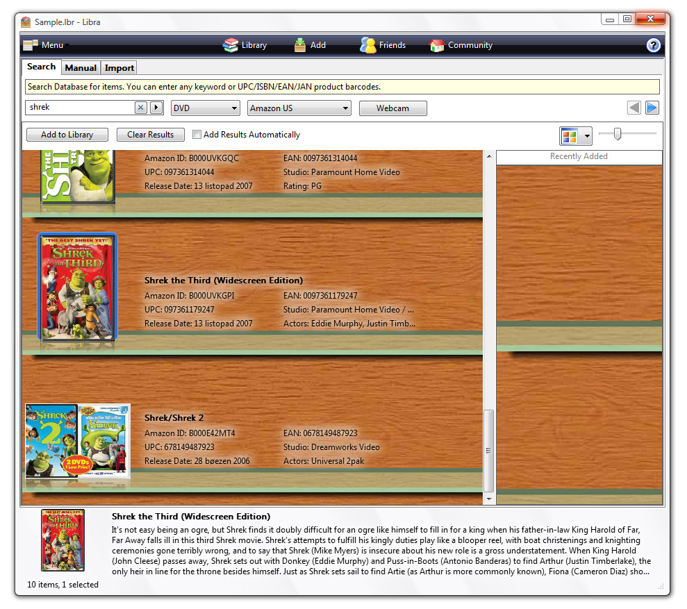This screenshot has width=687, height=609.
Task: Click Actors: Eddie Murphy, Justin Timb... text
Action: click(x=349, y=324)
